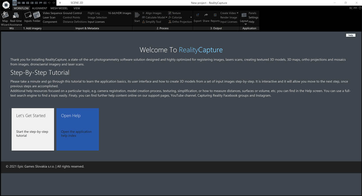The image size is (362, 196).
Task: Click the RealityCapture heading link
Action: pos(201,50)
